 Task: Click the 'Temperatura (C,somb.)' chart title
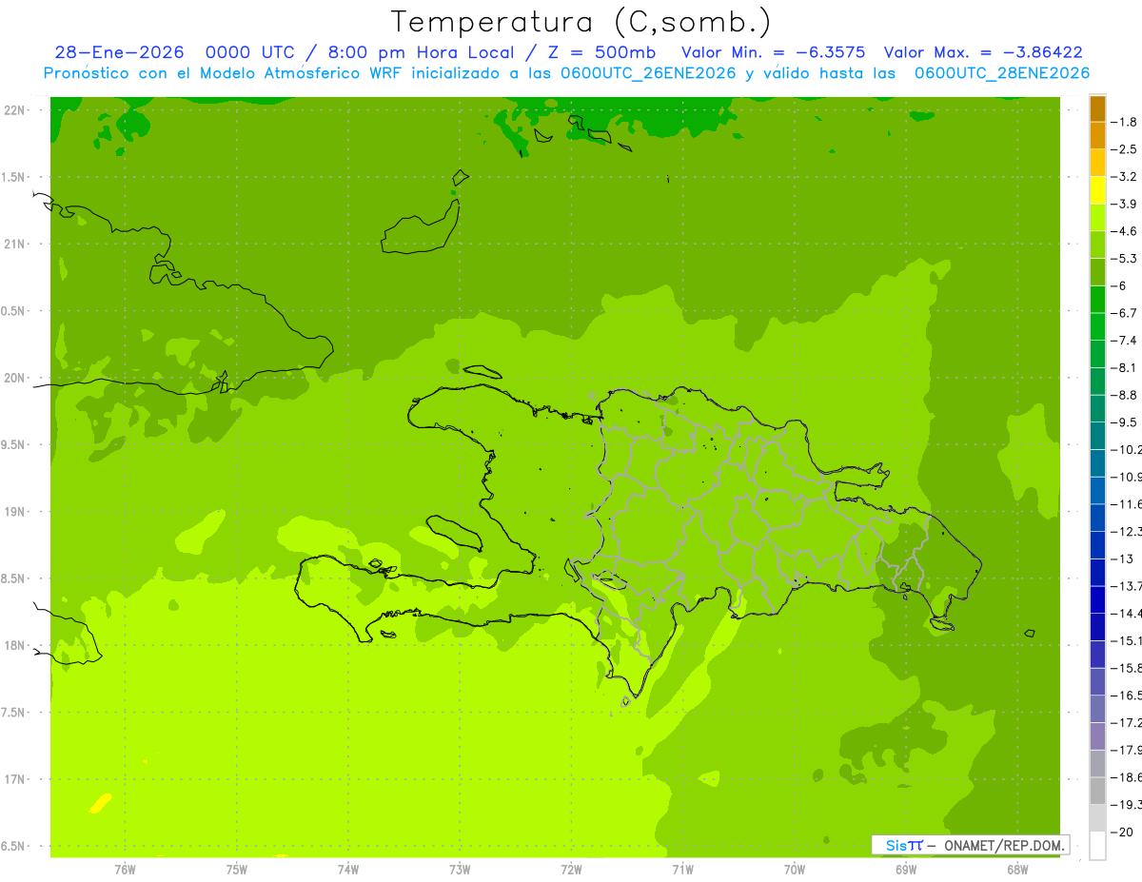tap(581, 22)
